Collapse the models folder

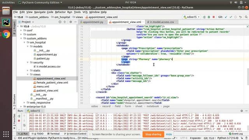pos(28,46)
